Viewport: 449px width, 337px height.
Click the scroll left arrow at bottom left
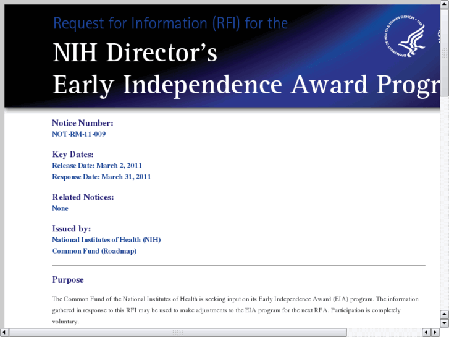click(x=4, y=332)
